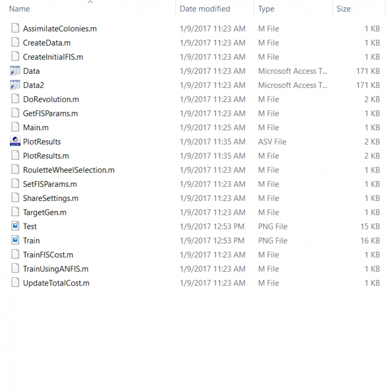Select file name AssimilateColonies.m
This screenshot has height=392, width=389.
click(x=60, y=29)
